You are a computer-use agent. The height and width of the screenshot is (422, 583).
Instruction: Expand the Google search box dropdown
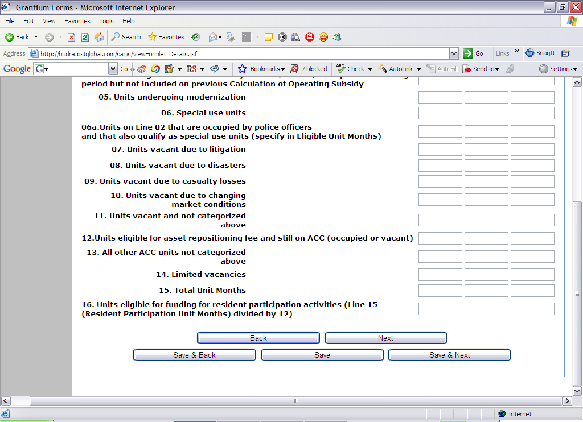[x=113, y=69]
